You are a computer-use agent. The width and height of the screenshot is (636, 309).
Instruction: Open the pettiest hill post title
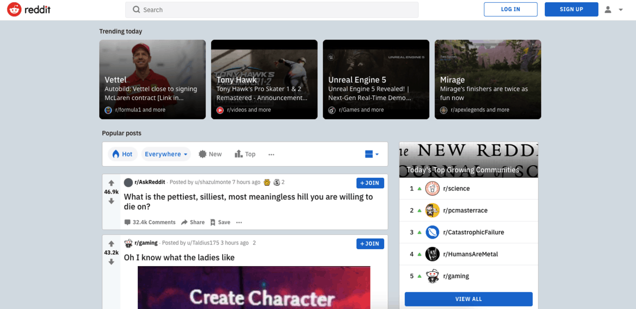[x=249, y=202]
